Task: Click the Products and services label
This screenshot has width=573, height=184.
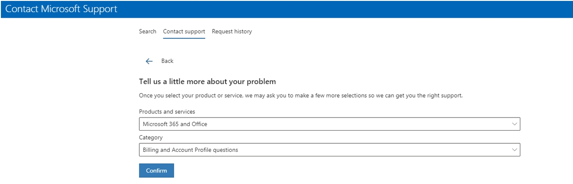Action: tap(167, 112)
